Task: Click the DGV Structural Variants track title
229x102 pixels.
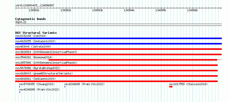Action: (36, 33)
